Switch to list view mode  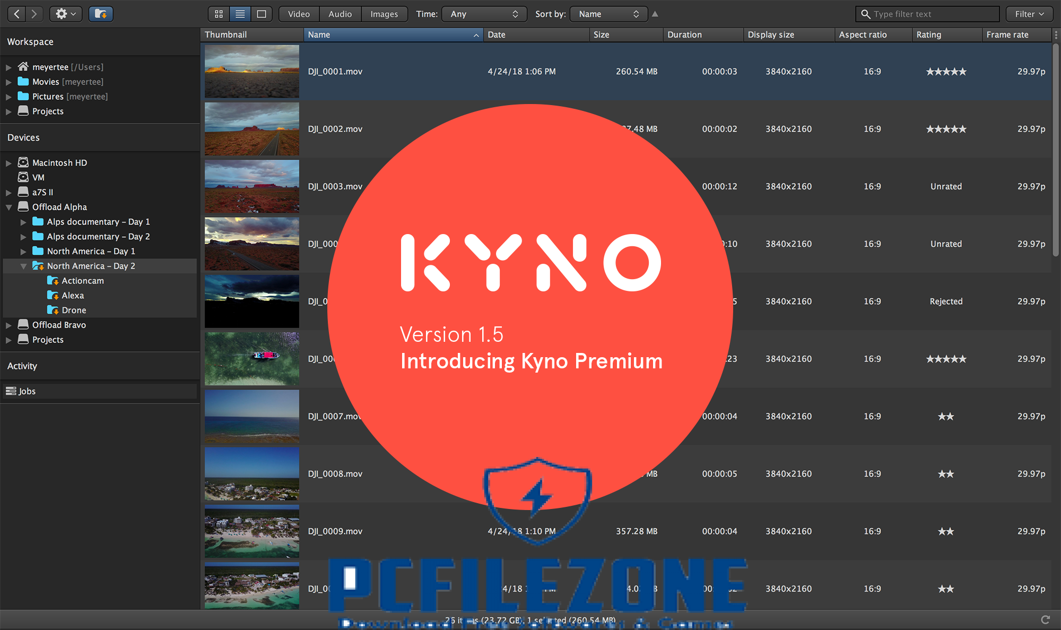click(x=240, y=14)
